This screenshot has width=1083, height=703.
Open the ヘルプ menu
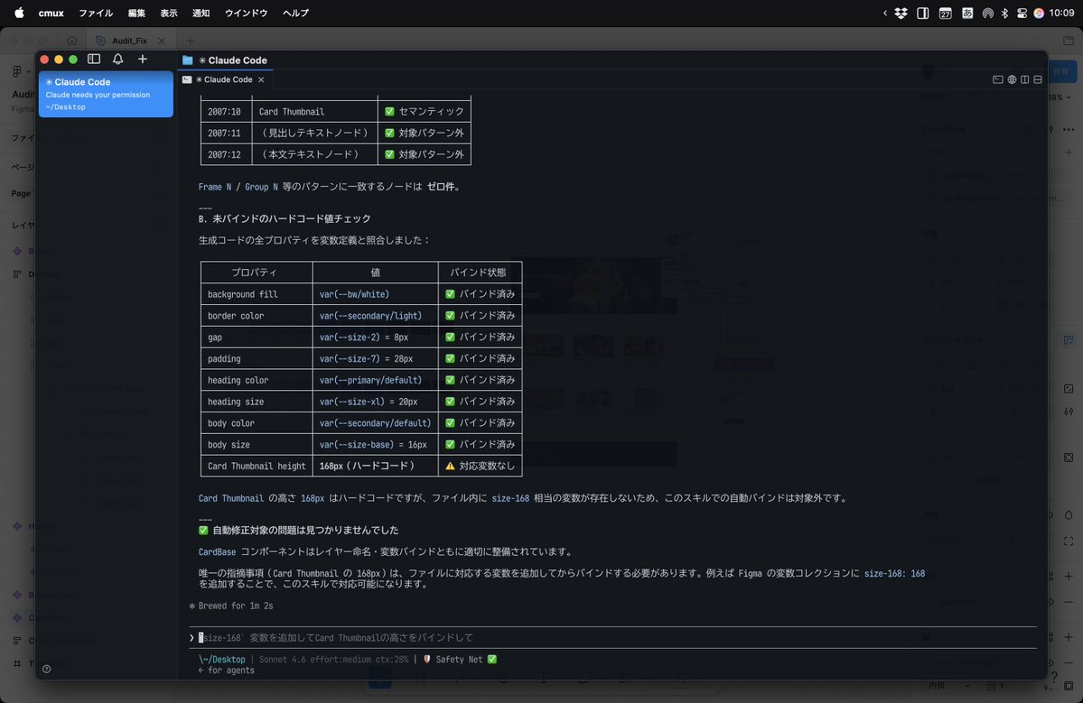pos(295,14)
